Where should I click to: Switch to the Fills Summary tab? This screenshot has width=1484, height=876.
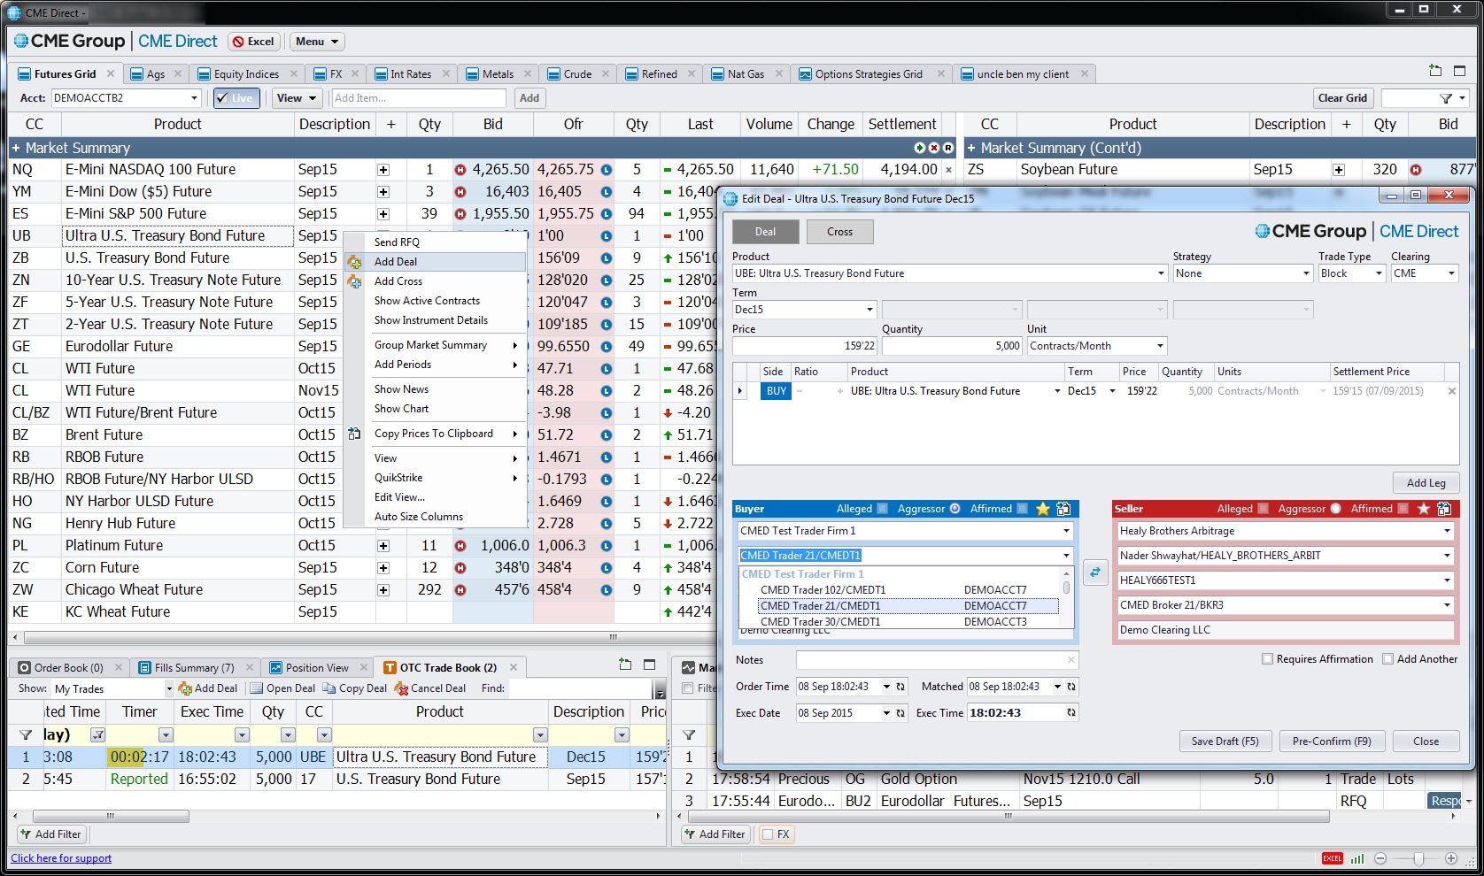194,668
